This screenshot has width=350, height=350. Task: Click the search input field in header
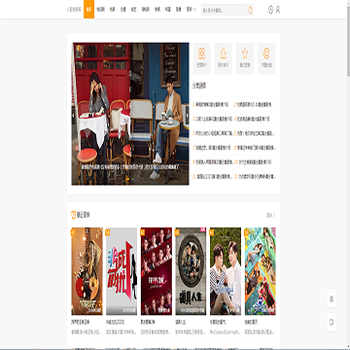pyautogui.click(x=224, y=10)
